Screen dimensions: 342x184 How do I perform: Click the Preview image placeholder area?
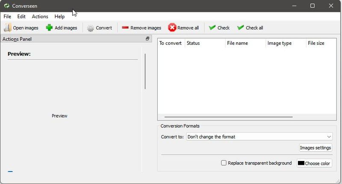59,116
